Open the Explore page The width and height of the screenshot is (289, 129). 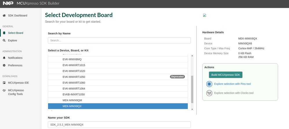(x=12, y=40)
